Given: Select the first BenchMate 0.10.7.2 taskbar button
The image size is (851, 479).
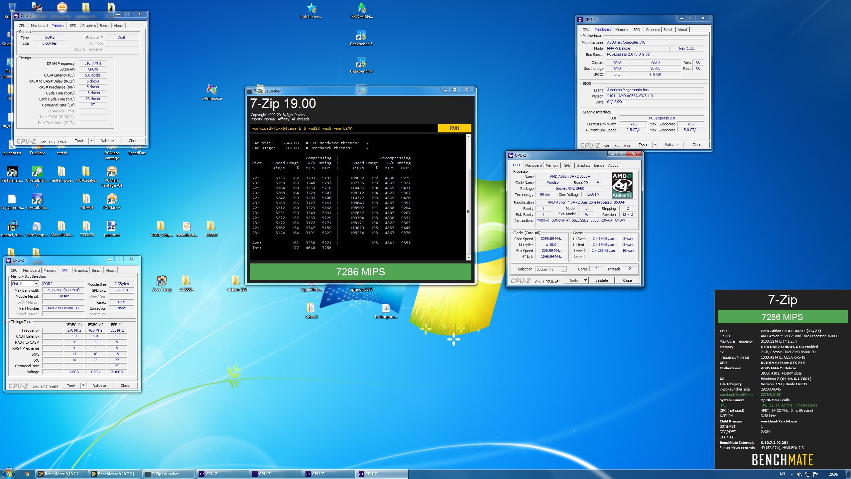Looking at the screenshot, I should pos(62,474).
